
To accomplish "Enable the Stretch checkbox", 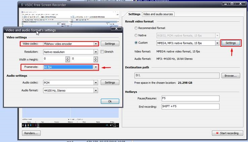I will (102, 52).
